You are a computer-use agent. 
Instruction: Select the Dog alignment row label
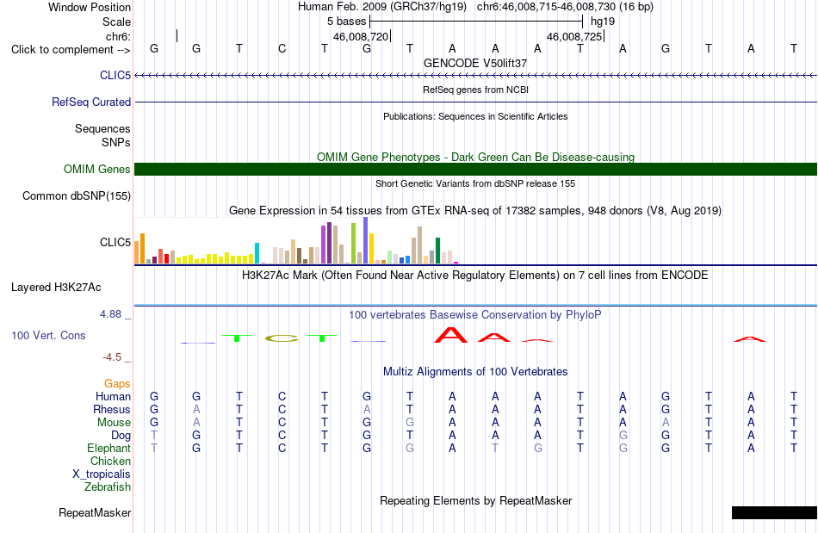click(121, 436)
